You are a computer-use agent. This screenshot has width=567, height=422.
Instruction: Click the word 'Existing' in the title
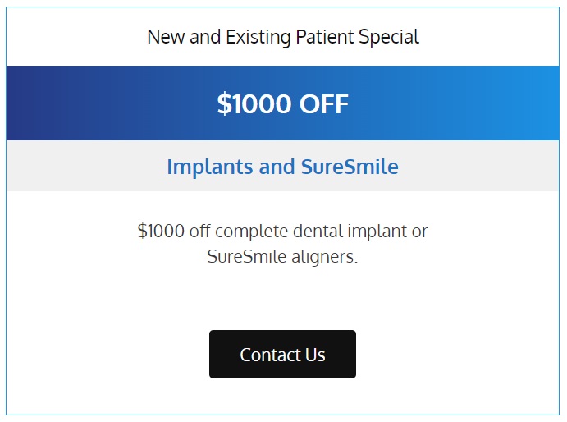pyautogui.click(x=258, y=37)
